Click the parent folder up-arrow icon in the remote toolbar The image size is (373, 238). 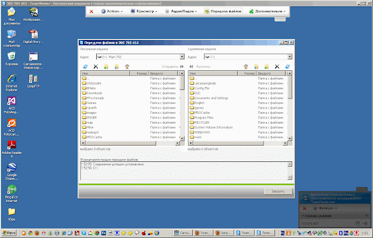point(246,67)
